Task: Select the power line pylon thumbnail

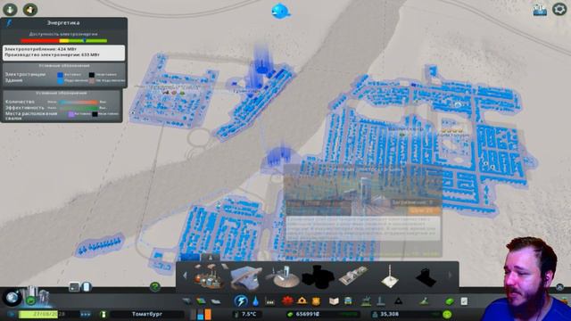Action: click(390, 276)
